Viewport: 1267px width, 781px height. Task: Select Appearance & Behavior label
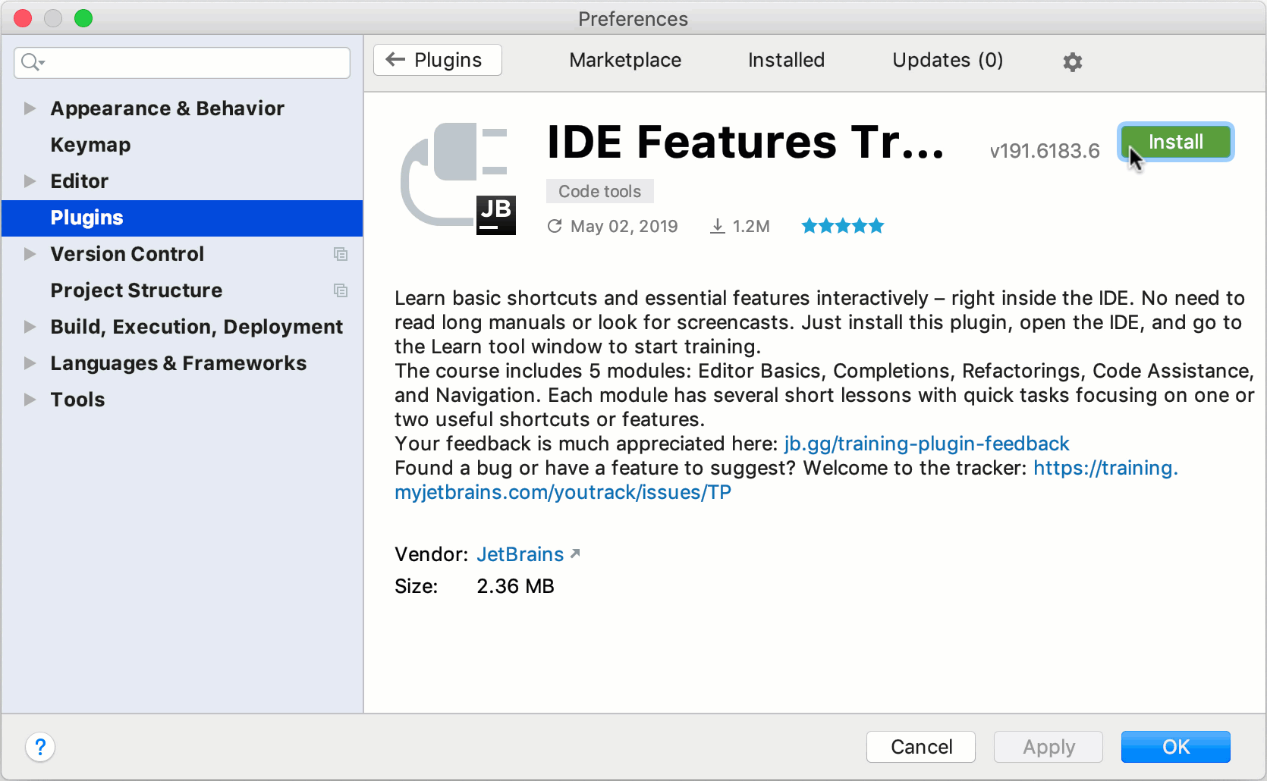168,108
